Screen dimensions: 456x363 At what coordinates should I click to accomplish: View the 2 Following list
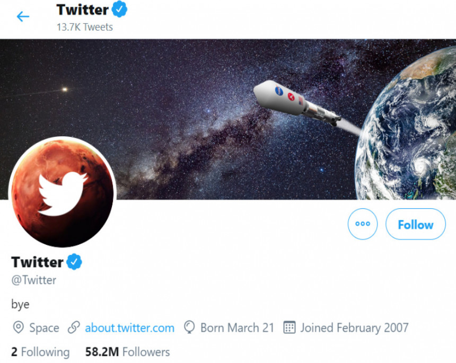click(x=40, y=352)
